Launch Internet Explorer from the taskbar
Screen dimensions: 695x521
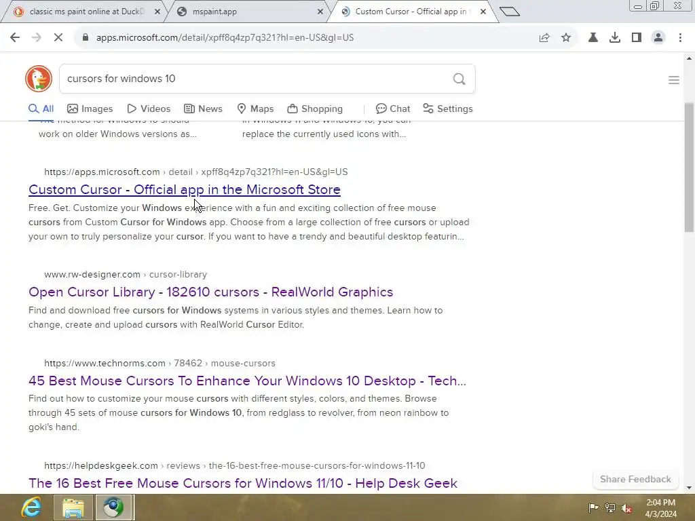pos(31,507)
